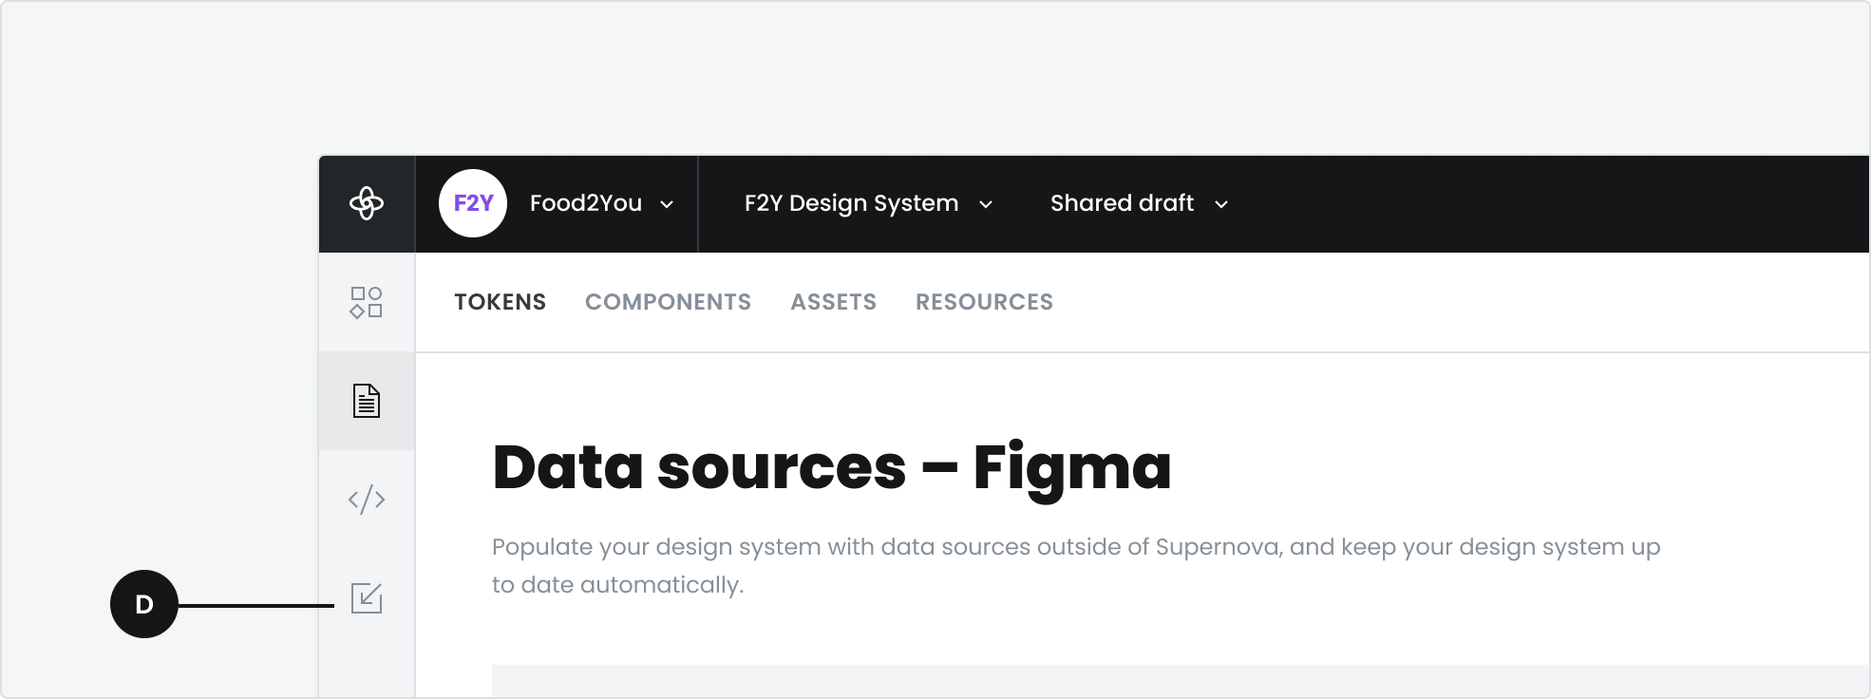
Task: Open the data sources import sidebar icon
Action: 367,598
